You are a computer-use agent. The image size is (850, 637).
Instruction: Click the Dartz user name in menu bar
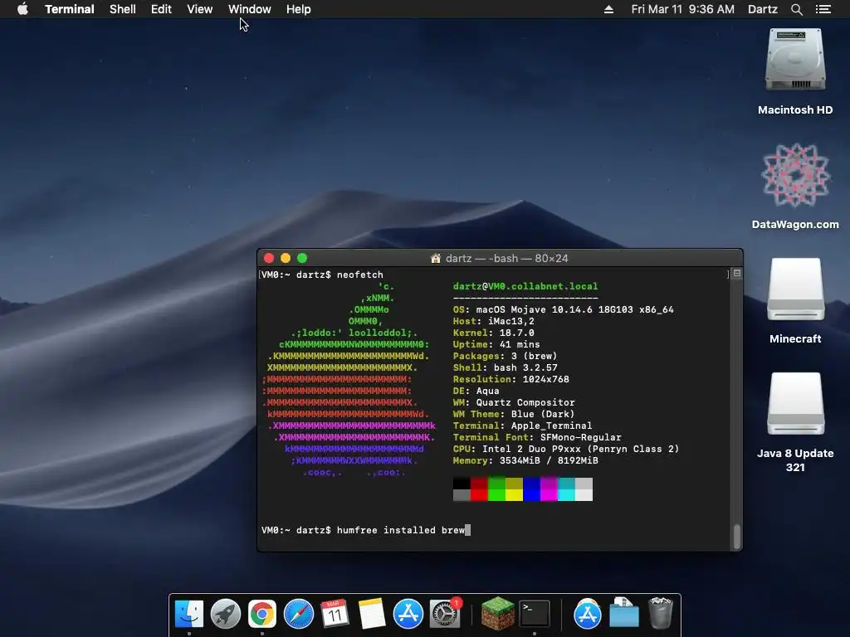762,9
